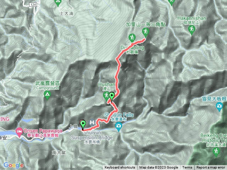Select the Shuiyun Suspension Bridge icon
This screenshot has height=170, width=227.
[x=92, y=122]
